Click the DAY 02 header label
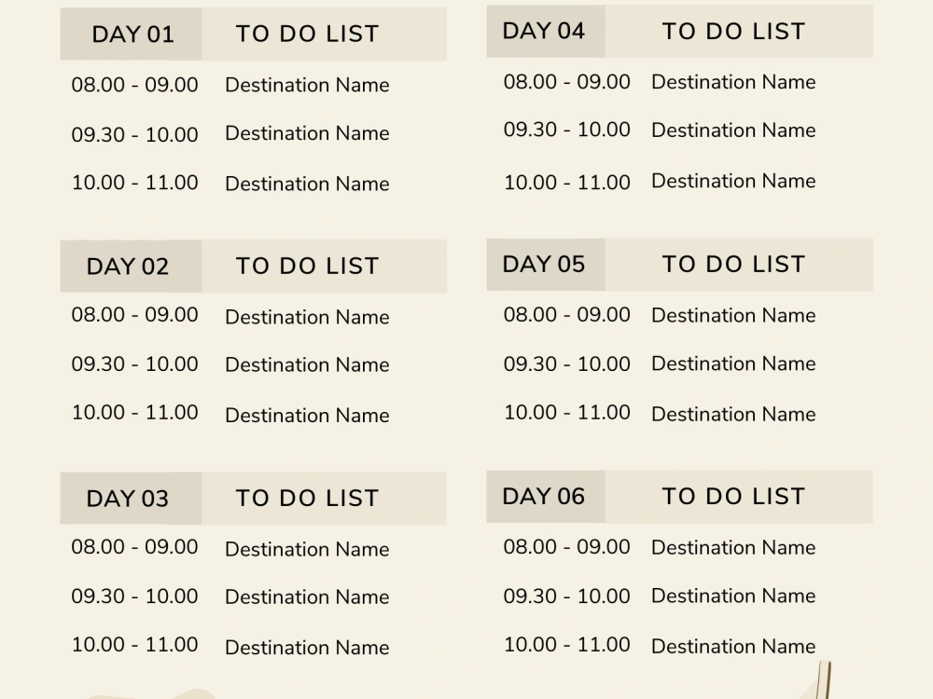 point(128,267)
